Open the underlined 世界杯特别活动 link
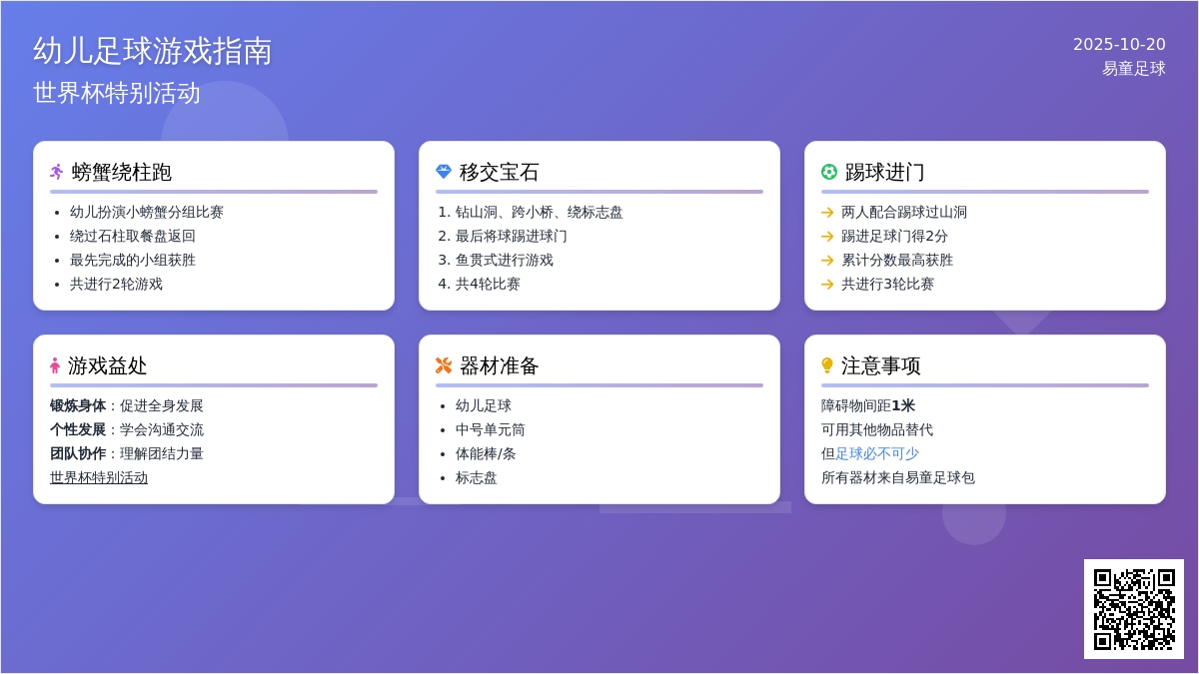The height and width of the screenshot is (674, 1199). click(x=99, y=478)
